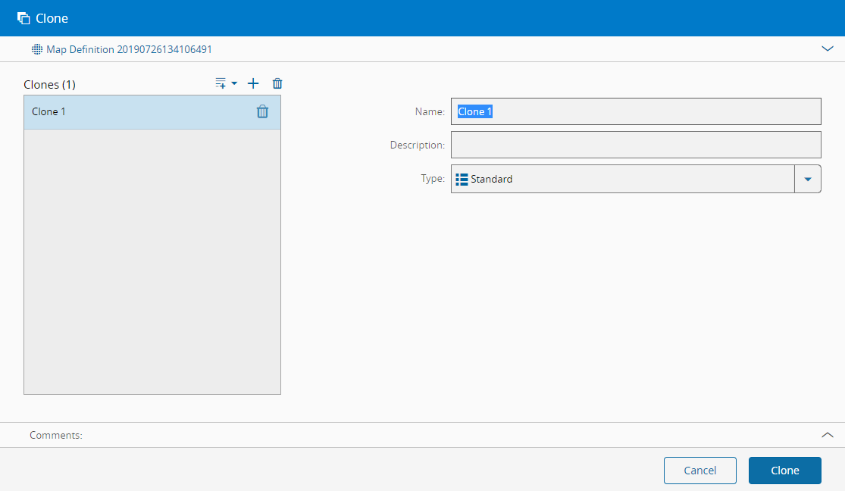Click the add multiple clones list icon
Image resolution: width=845 pixels, height=491 pixels.
coord(221,83)
